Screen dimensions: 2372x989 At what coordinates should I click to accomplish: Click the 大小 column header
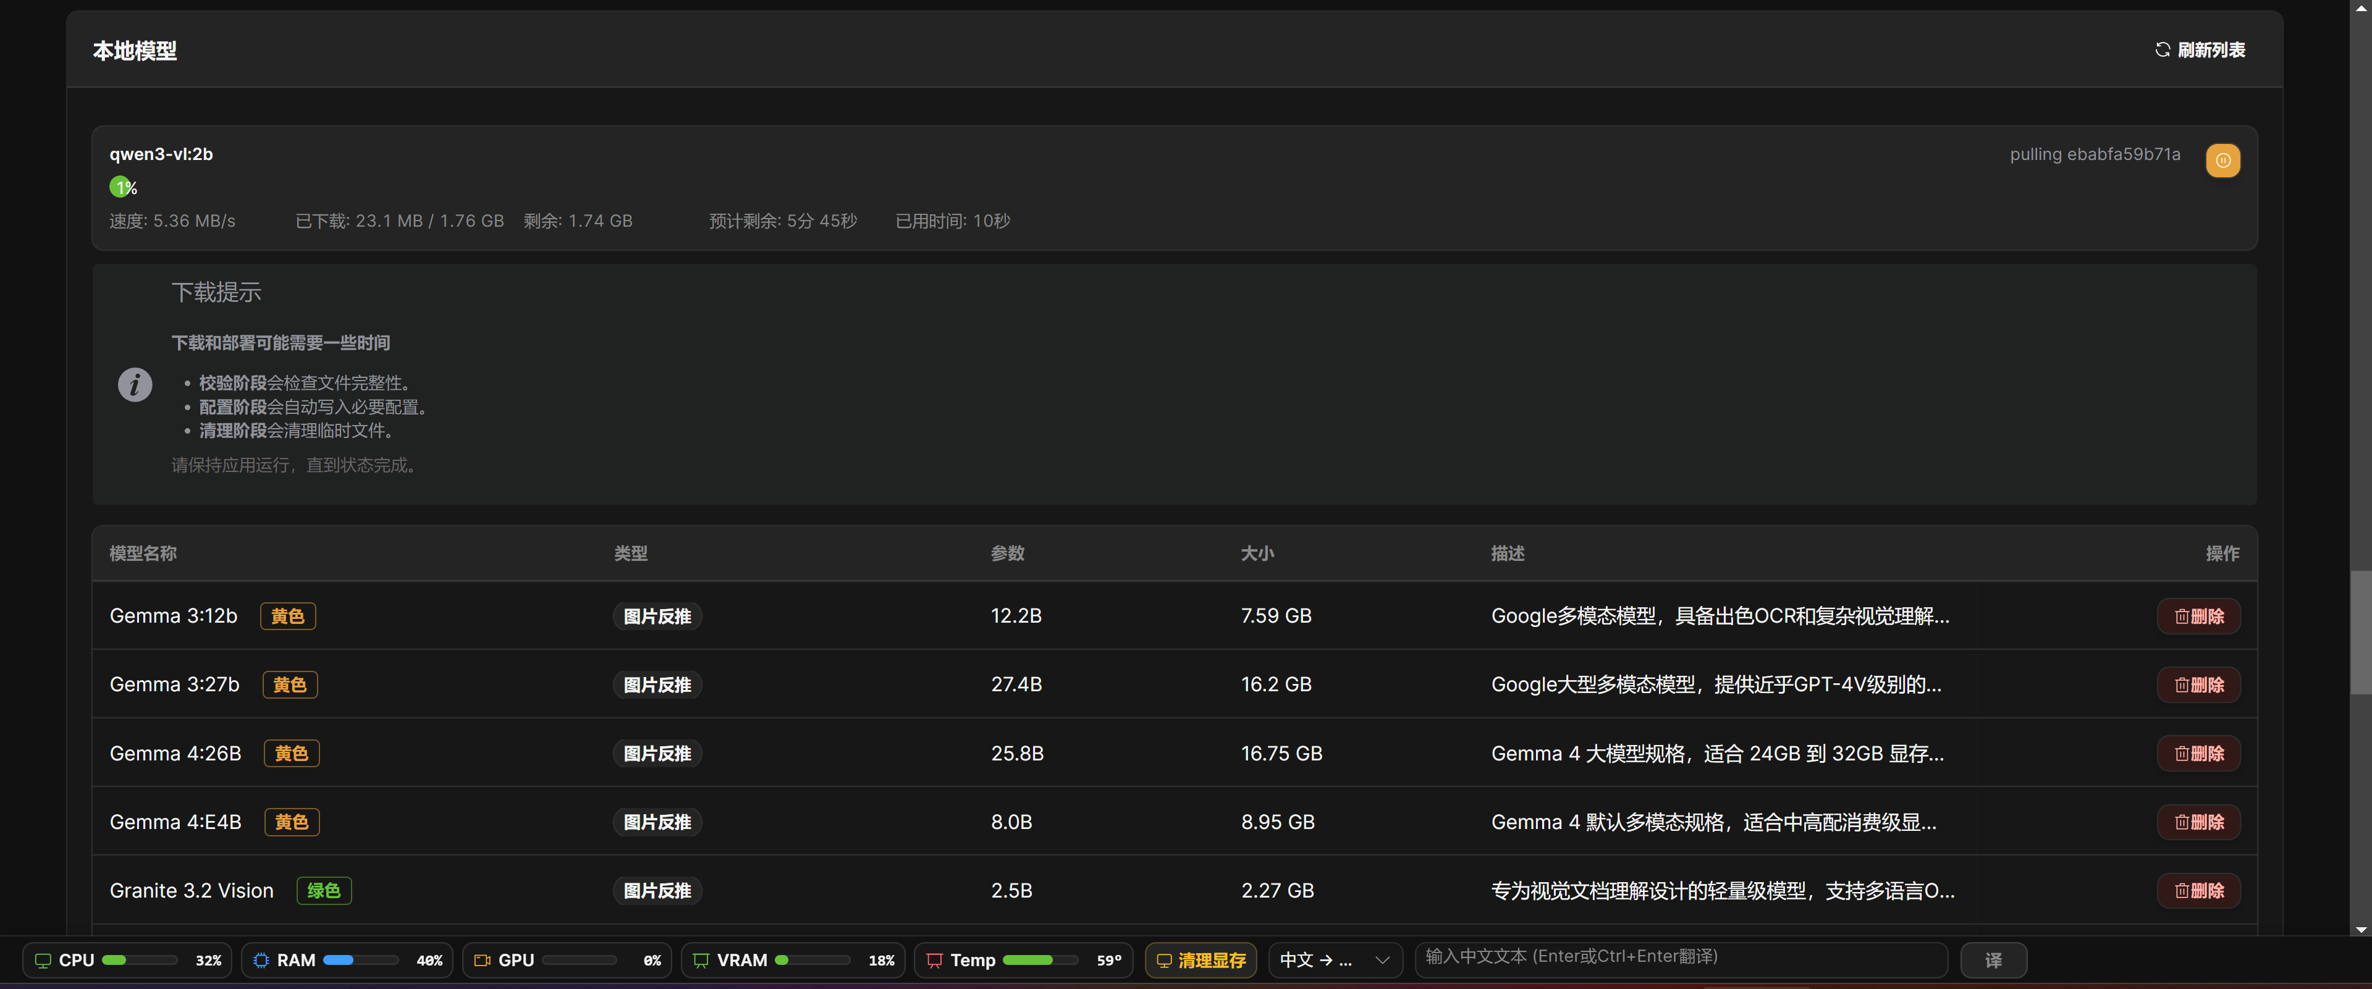point(1257,553)
